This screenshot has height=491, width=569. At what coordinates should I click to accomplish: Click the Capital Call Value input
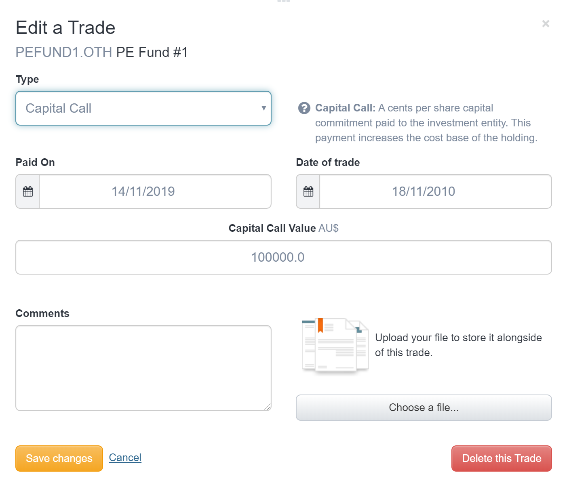coord(283,257)
